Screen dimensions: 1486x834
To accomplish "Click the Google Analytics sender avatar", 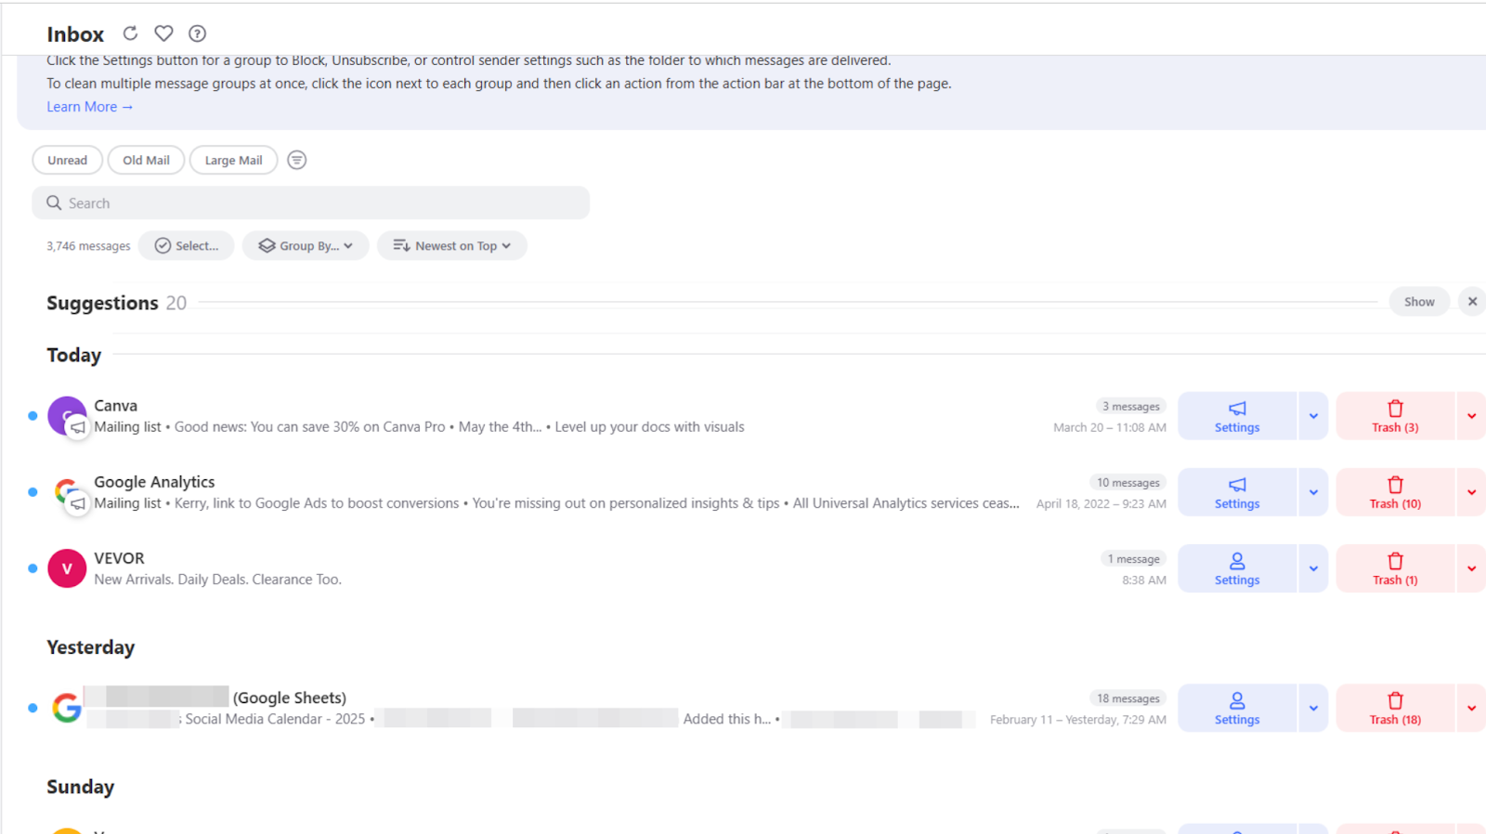I will point(67,491).
